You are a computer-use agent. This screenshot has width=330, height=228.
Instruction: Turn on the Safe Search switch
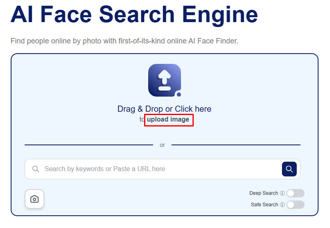pyautogui.click(x=296, y=205)
